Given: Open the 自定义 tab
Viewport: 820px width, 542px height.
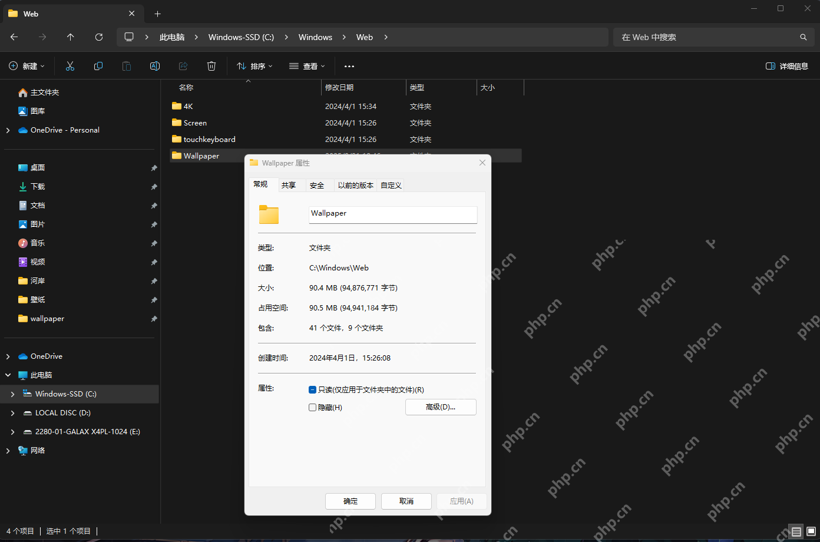Looking at the screenshot, I should tap(391, 185).
